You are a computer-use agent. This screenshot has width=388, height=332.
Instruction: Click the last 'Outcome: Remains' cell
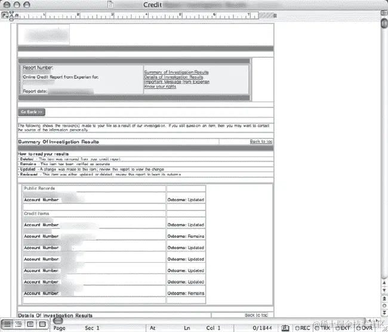pyautogui.click(x=186, y=293)
